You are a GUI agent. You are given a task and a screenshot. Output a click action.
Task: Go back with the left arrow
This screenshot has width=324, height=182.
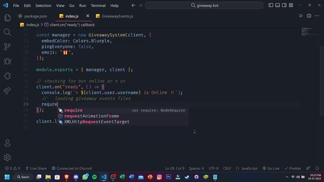pyautogui.click(x=134, y=6)
